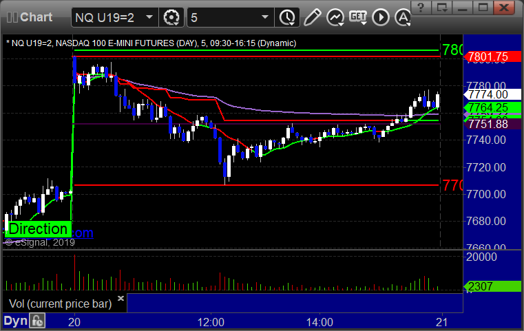The width and height of the screenshot is (524, 331).
Task: Click the 20000 volume axis label
Action: pos(481,257)
